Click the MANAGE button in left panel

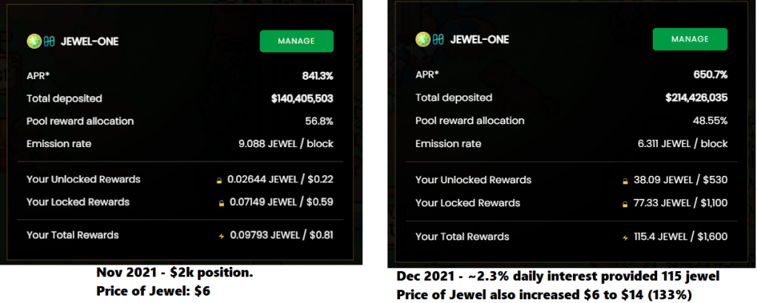(296, 41)
